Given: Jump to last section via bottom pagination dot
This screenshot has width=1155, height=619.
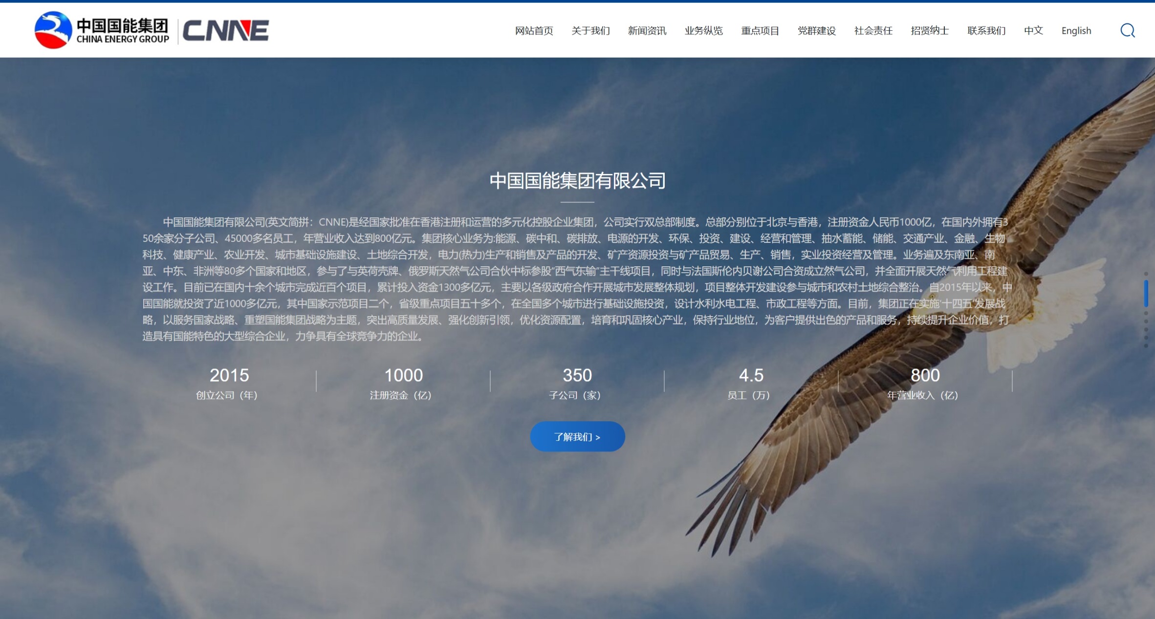Looking at the screenshot, I should pos(1146,346).
